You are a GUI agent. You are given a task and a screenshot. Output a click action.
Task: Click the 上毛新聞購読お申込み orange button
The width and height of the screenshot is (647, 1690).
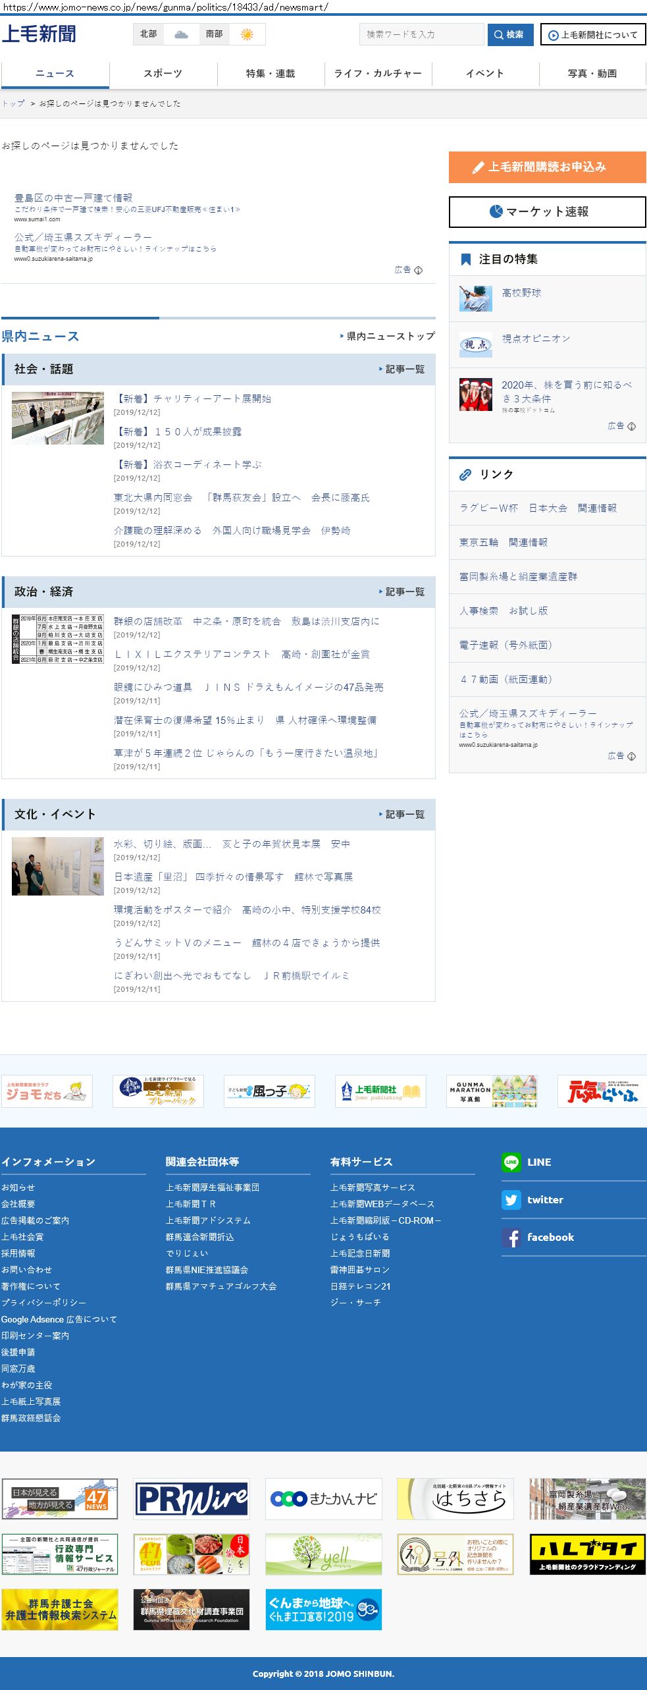coord(547,167)
